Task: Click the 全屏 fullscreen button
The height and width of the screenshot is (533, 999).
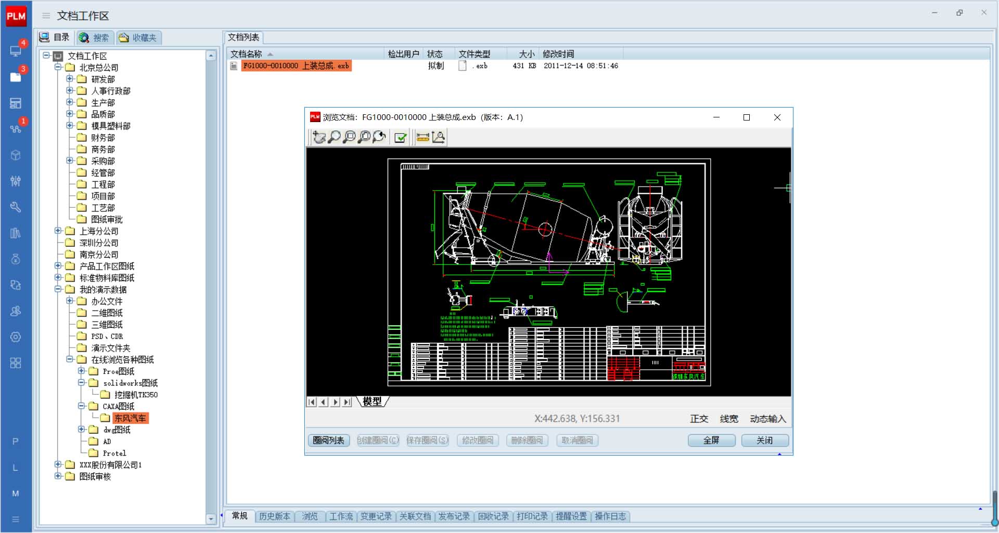Action: tap(711, 441)
